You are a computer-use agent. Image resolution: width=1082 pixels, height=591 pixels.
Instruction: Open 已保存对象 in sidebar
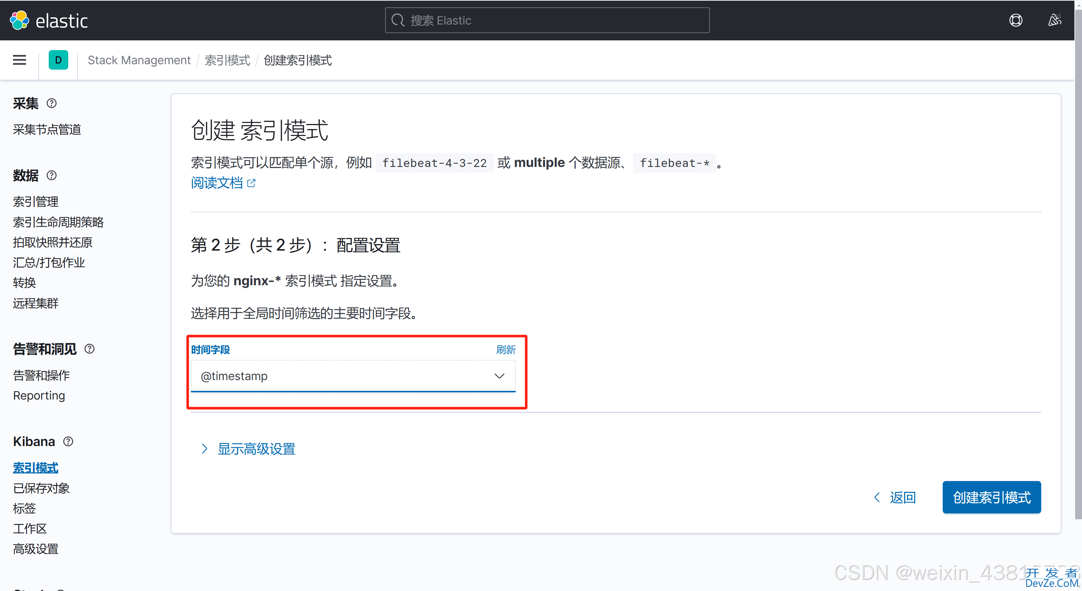coord(41,488)
